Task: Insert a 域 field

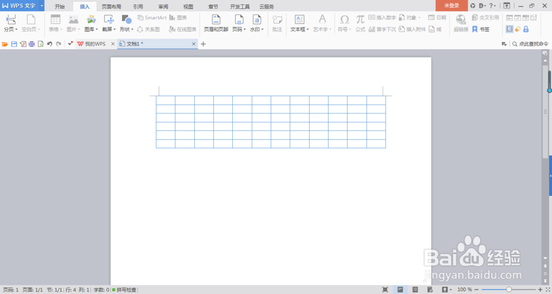Action: coord(435,30)
